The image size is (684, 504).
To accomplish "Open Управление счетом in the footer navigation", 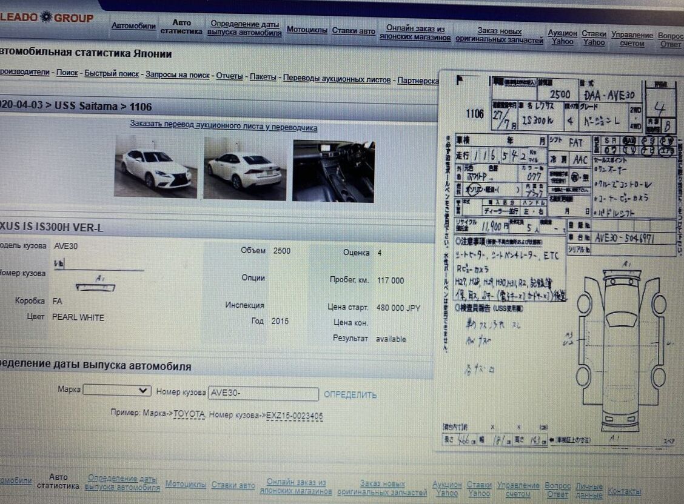I will pyautogui.click(x=518, y=489).
